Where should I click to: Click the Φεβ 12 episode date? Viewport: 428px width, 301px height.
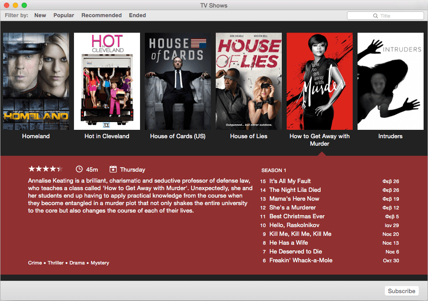[x=391, y=208]
